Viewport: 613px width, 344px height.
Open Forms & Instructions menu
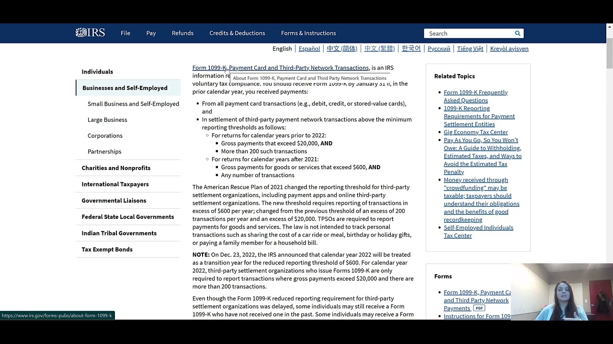[308, 33]
